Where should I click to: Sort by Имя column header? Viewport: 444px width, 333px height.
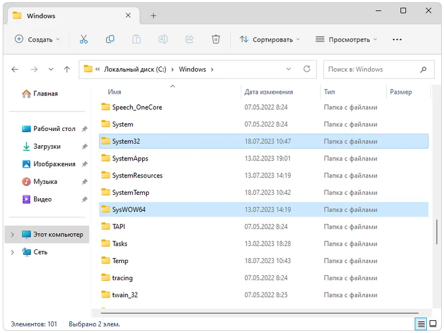click(x=114, y=92)
